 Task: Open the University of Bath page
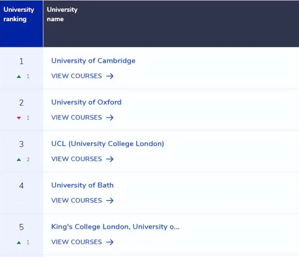coord(82,185)
